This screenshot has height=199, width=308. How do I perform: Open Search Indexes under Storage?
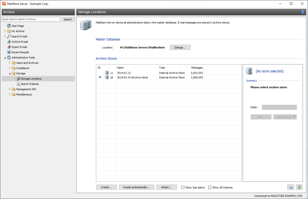click(x=29, y=84)
